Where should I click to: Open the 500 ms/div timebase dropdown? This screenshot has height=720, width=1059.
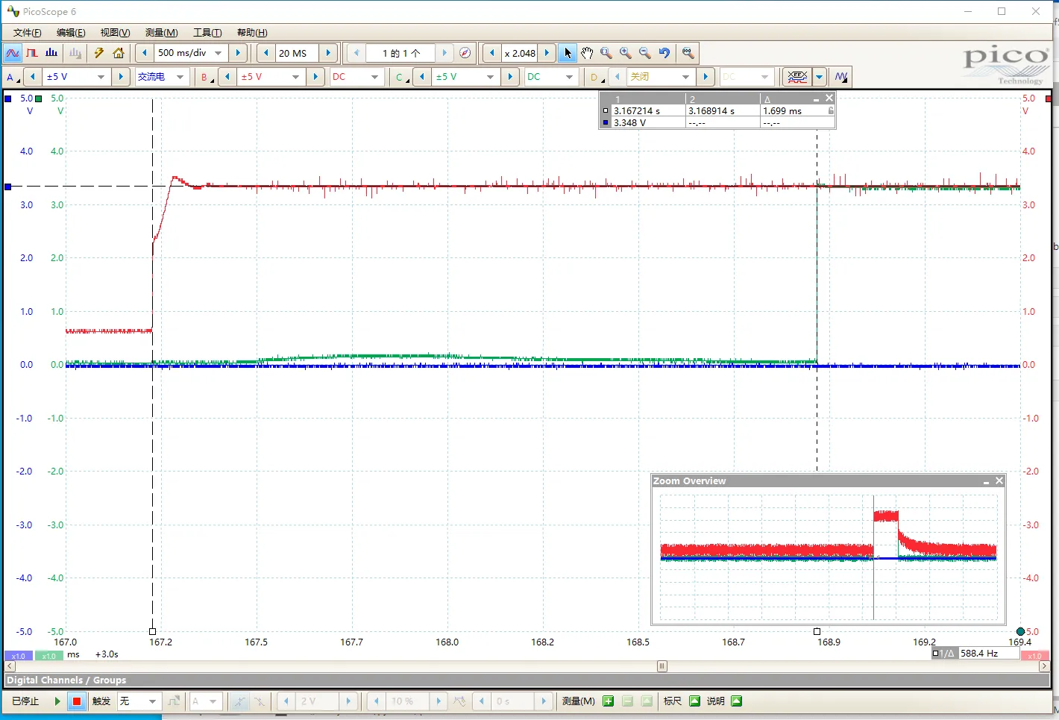pos(219,53)
